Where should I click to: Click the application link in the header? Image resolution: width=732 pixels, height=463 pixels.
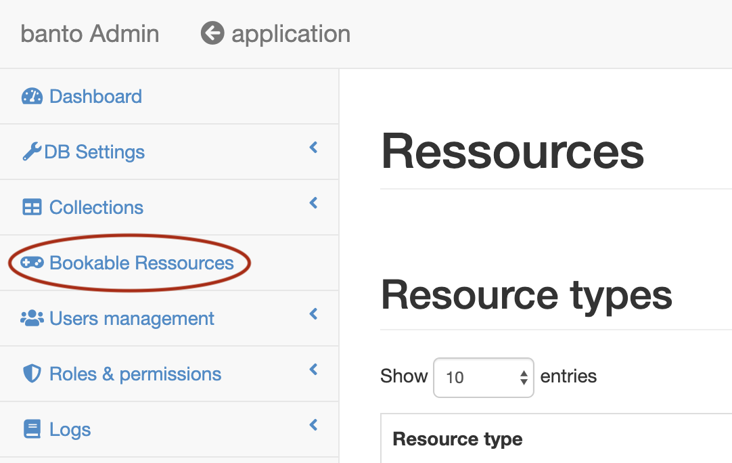tap(290, 33)
